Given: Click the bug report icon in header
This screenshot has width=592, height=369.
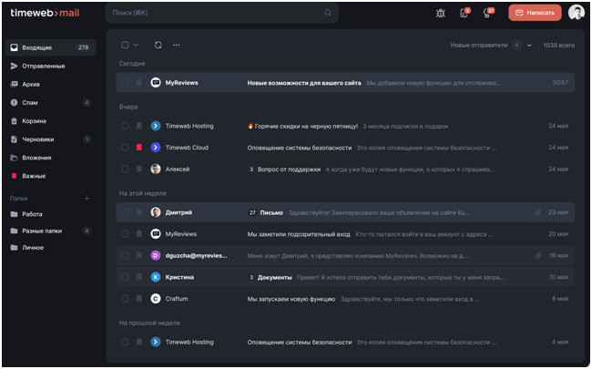Looking at the screenshot, I should [441, 13].
